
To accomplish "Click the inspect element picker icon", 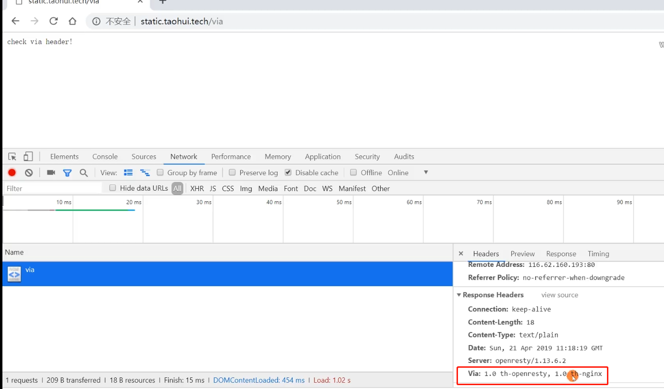I will (x=13, y=156).
